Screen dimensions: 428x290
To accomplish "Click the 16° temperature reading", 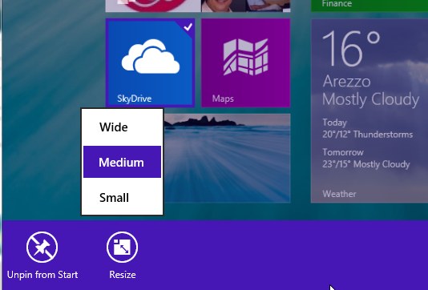I will point(352,49).
